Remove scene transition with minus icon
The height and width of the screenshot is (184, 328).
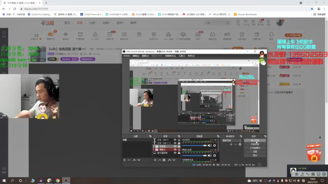tap(235, 144)
